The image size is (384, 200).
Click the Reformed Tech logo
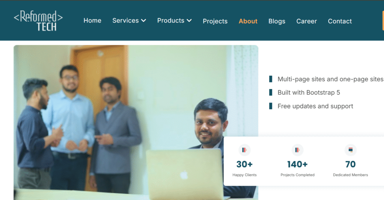coord(38,21)
